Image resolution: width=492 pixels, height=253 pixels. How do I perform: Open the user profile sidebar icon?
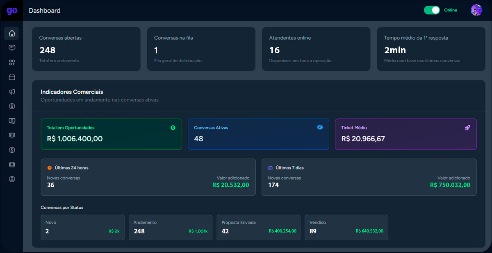12,179
